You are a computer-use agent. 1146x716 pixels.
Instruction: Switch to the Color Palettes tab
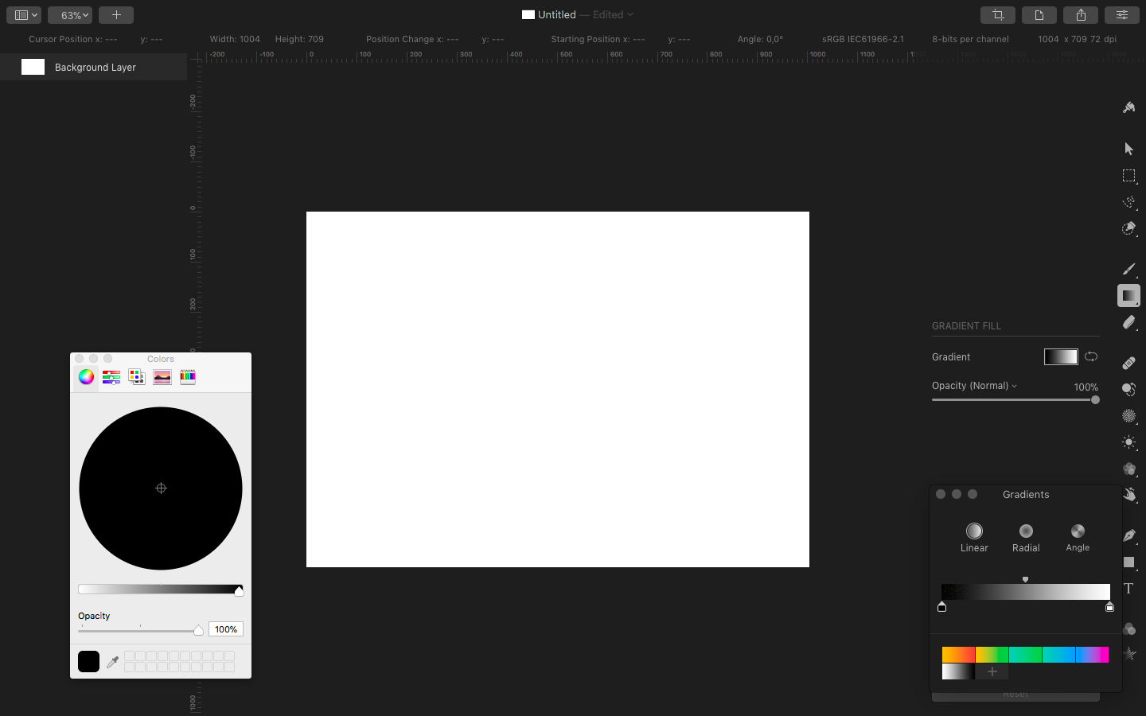coord(137,377)
